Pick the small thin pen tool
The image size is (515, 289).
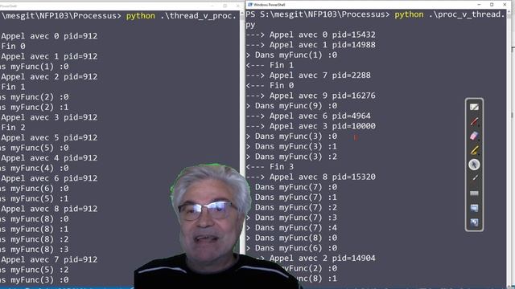475,178
